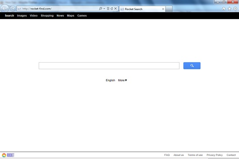
Task: Click the compatibility view icon in address bar
Action: coord(108,9)
